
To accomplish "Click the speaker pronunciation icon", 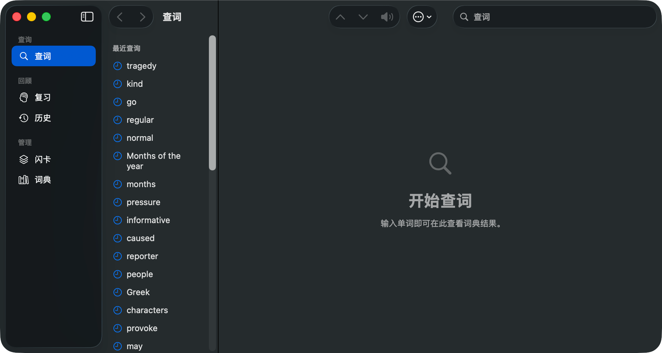I will (x=387, y=17).
